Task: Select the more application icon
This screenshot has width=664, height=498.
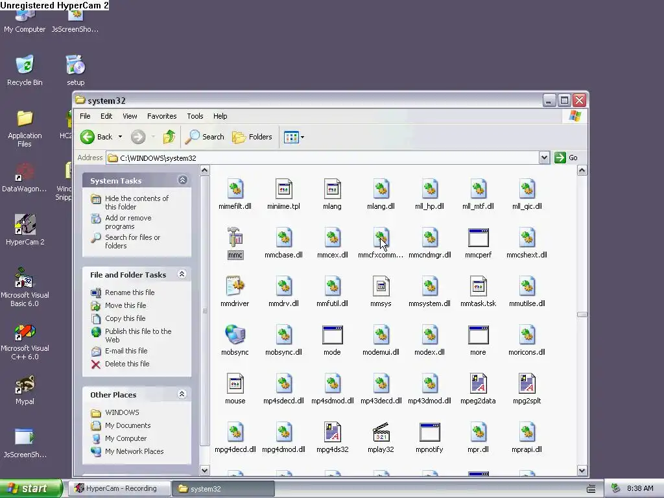Action: pos(478,335)
